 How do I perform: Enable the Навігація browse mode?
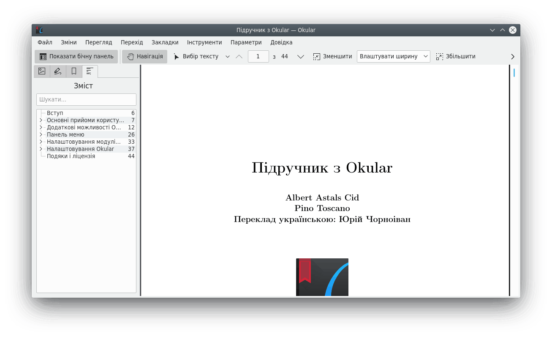point(145,56)
